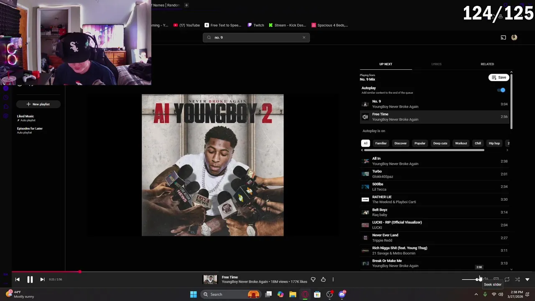Select the Discover filter chip
Screen dimensions: 535x301
tap(400, 143)
